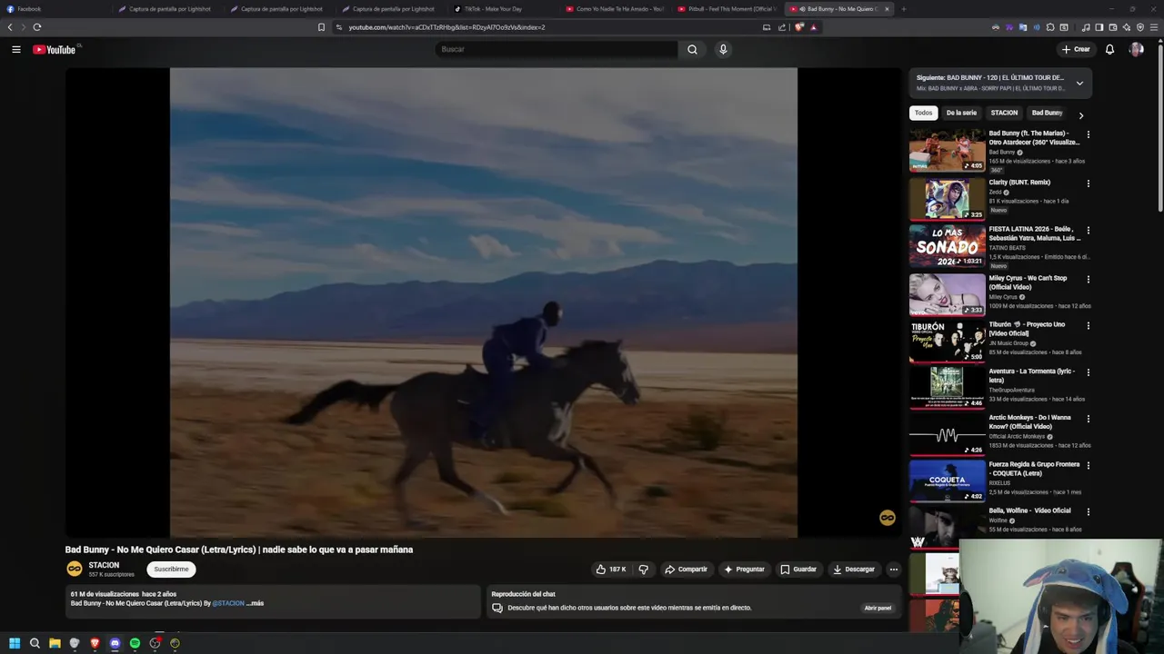This screenshot has height=654, width=1164.
Task: Switch to the Facebook browser tab
Action: tap(55, 9)
